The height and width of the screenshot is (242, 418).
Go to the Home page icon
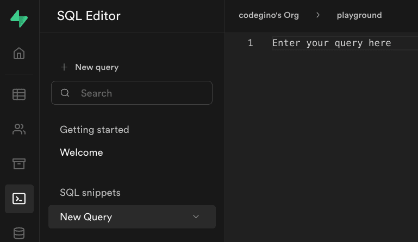point(19,54)
